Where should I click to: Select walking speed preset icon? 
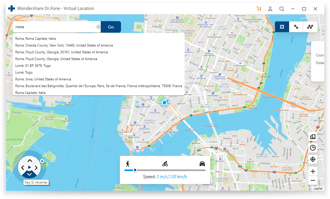coord(128,163)
